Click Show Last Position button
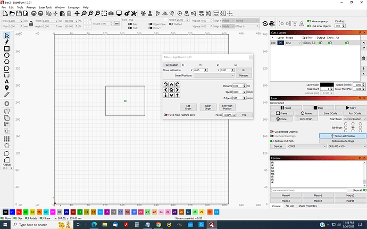The height and width of the screenshot is (229, 367). tap(343, 136)
